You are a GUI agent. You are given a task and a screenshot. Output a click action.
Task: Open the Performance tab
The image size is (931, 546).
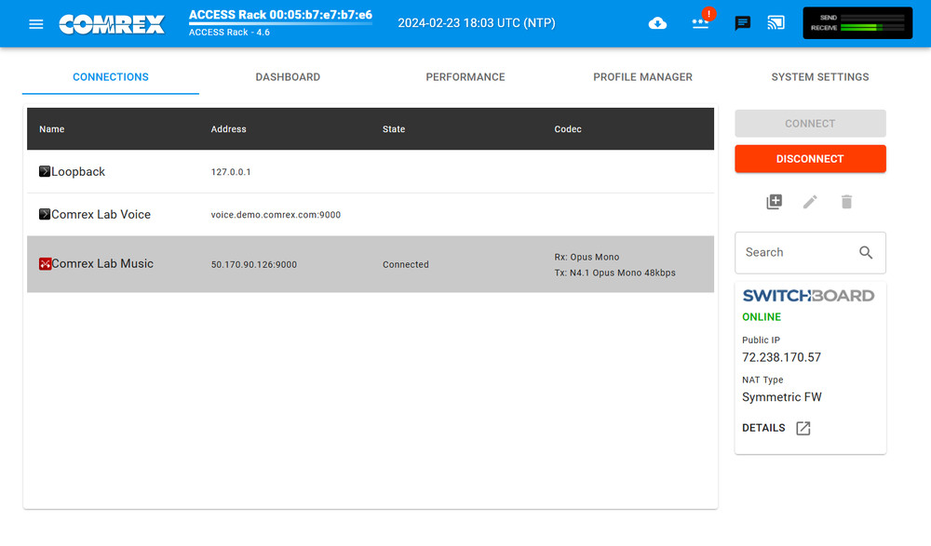click(465, 77)
